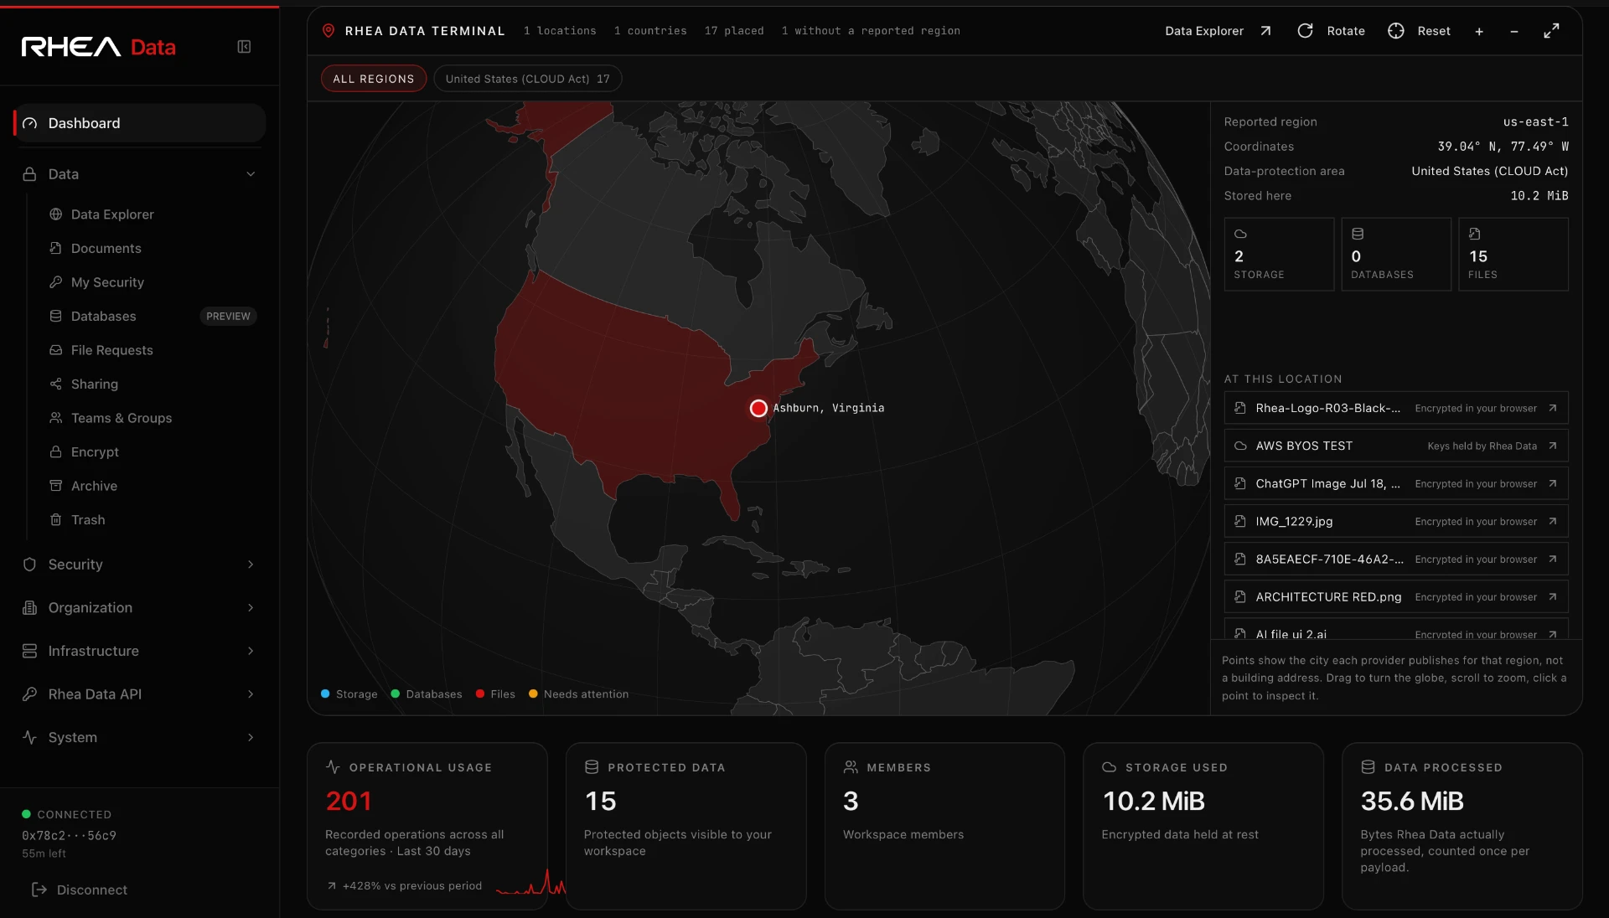Open the Data Explorer link in header
The image size is (1609, 918).
[x=1218, y=31]
